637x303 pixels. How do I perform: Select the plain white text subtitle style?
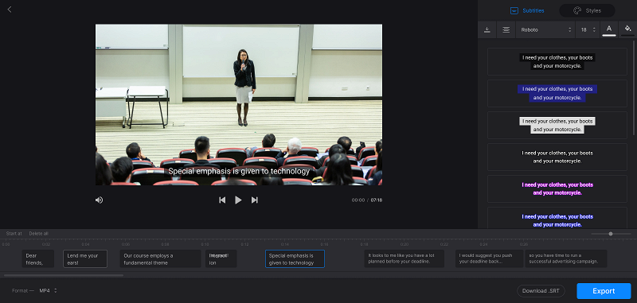[557, 157]
